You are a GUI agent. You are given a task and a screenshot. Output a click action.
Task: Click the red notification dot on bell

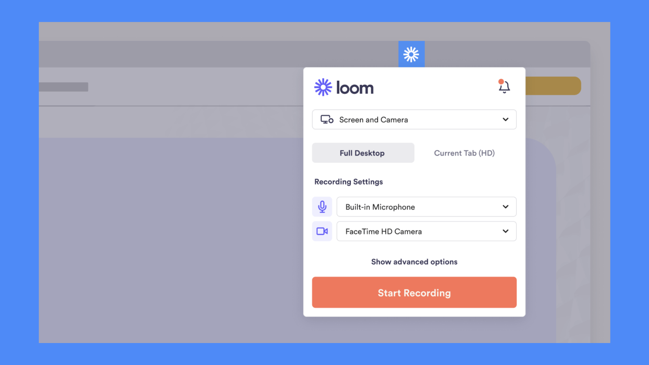click(x=501, y=81)
